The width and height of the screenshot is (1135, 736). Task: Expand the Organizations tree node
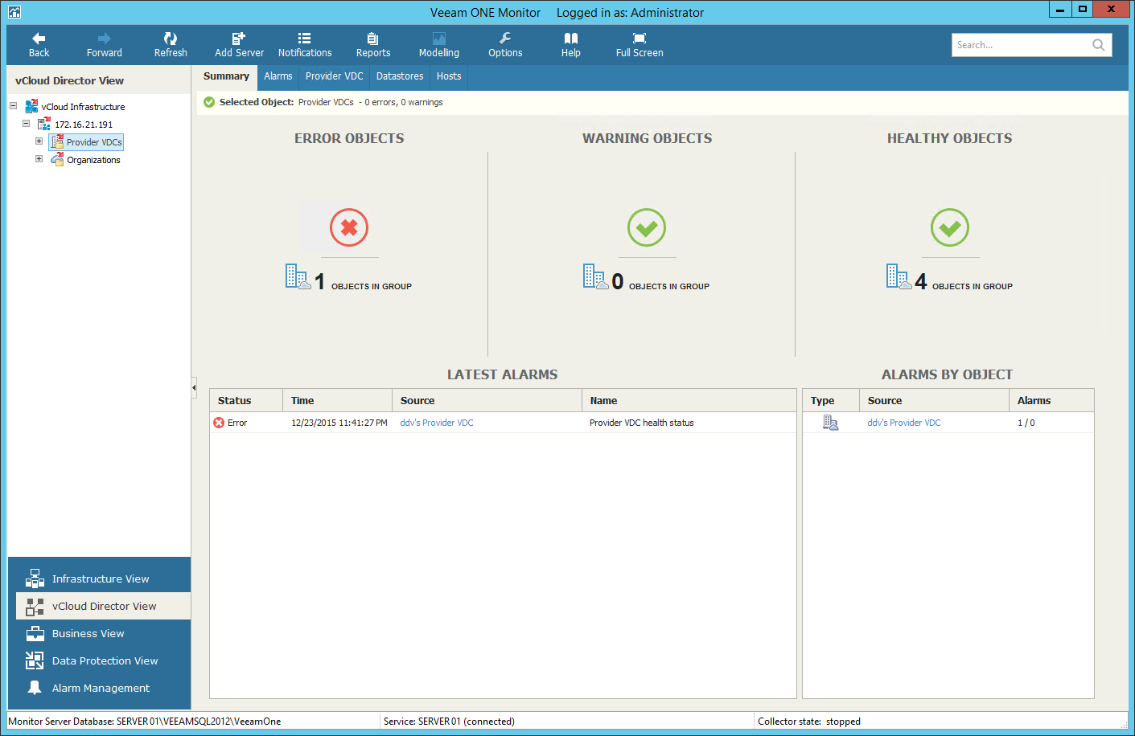coord(39,158)
